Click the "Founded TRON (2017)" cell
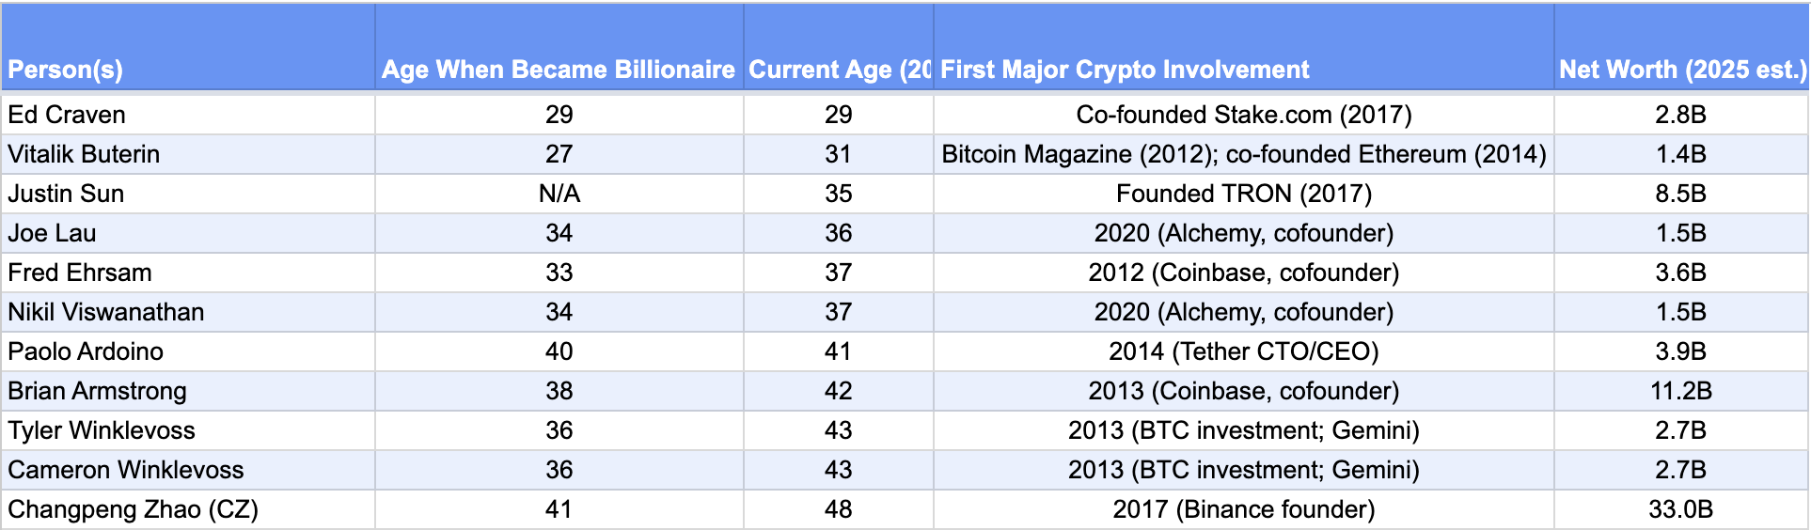1811x530 pixels. pos(1243,194)
